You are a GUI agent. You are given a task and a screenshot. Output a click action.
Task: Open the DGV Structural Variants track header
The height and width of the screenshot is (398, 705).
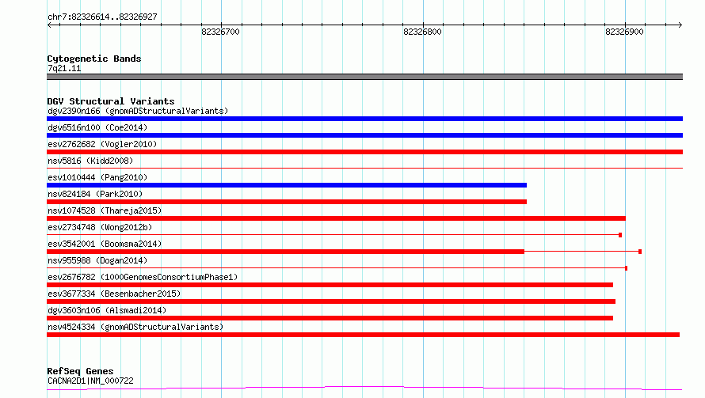111,101
